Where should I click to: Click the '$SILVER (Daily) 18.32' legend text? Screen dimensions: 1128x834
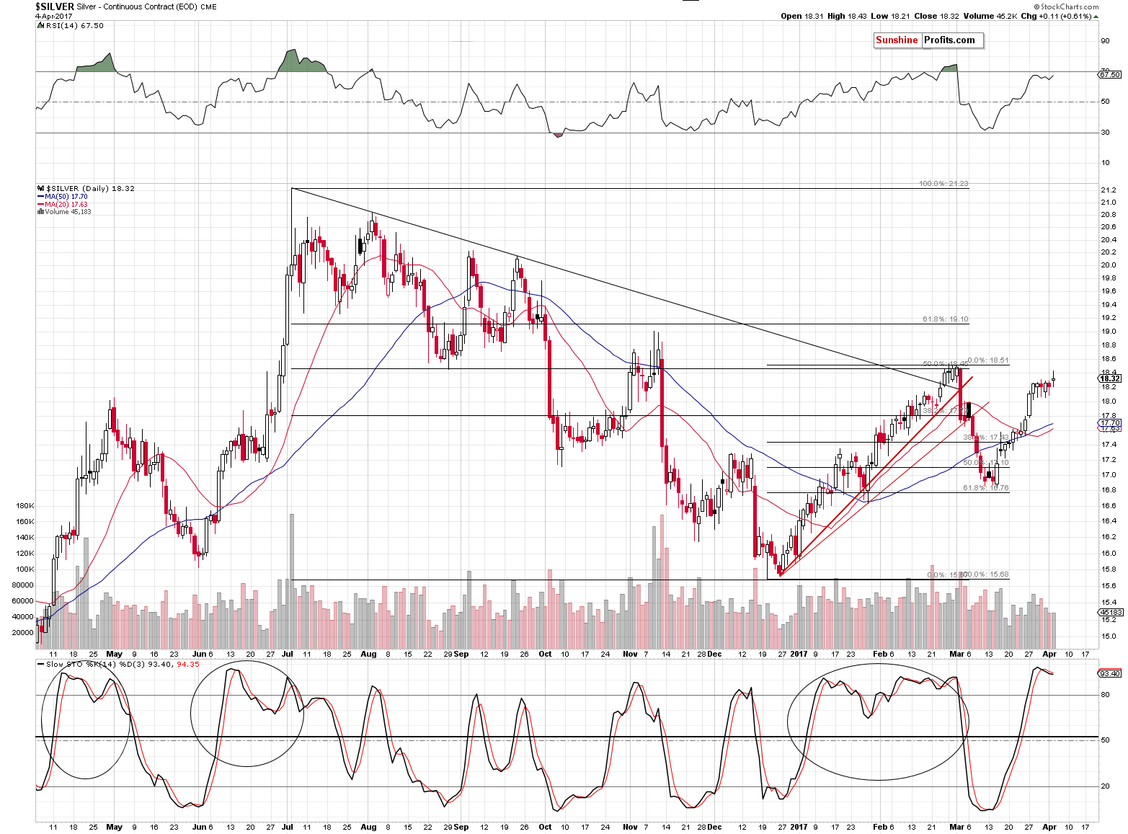pyautogui.click(x=90, y=188)
